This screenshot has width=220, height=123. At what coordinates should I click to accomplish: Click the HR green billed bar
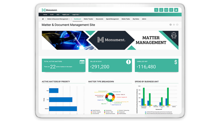(x=150, y=99)
